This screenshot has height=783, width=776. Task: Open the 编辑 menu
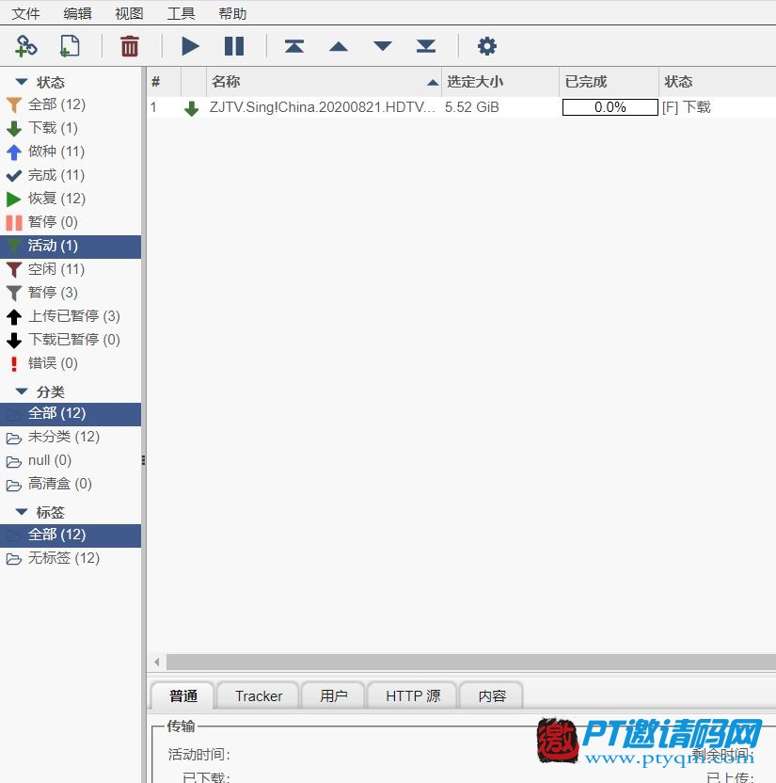coord(77,13)
